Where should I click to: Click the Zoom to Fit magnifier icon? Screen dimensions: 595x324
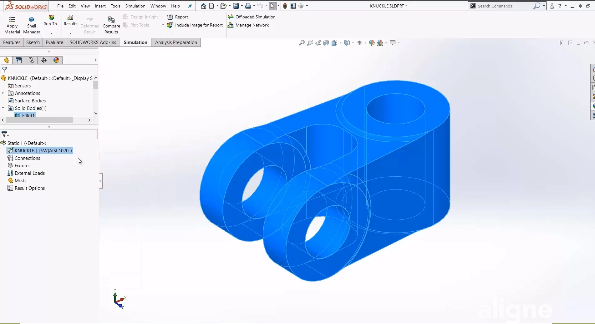[302, 43]
